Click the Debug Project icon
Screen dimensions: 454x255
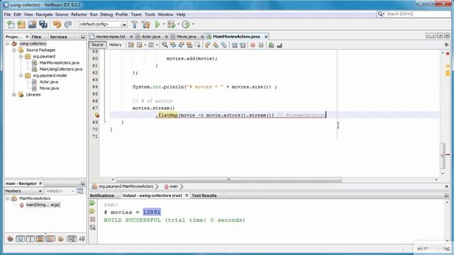coord(172,25)
